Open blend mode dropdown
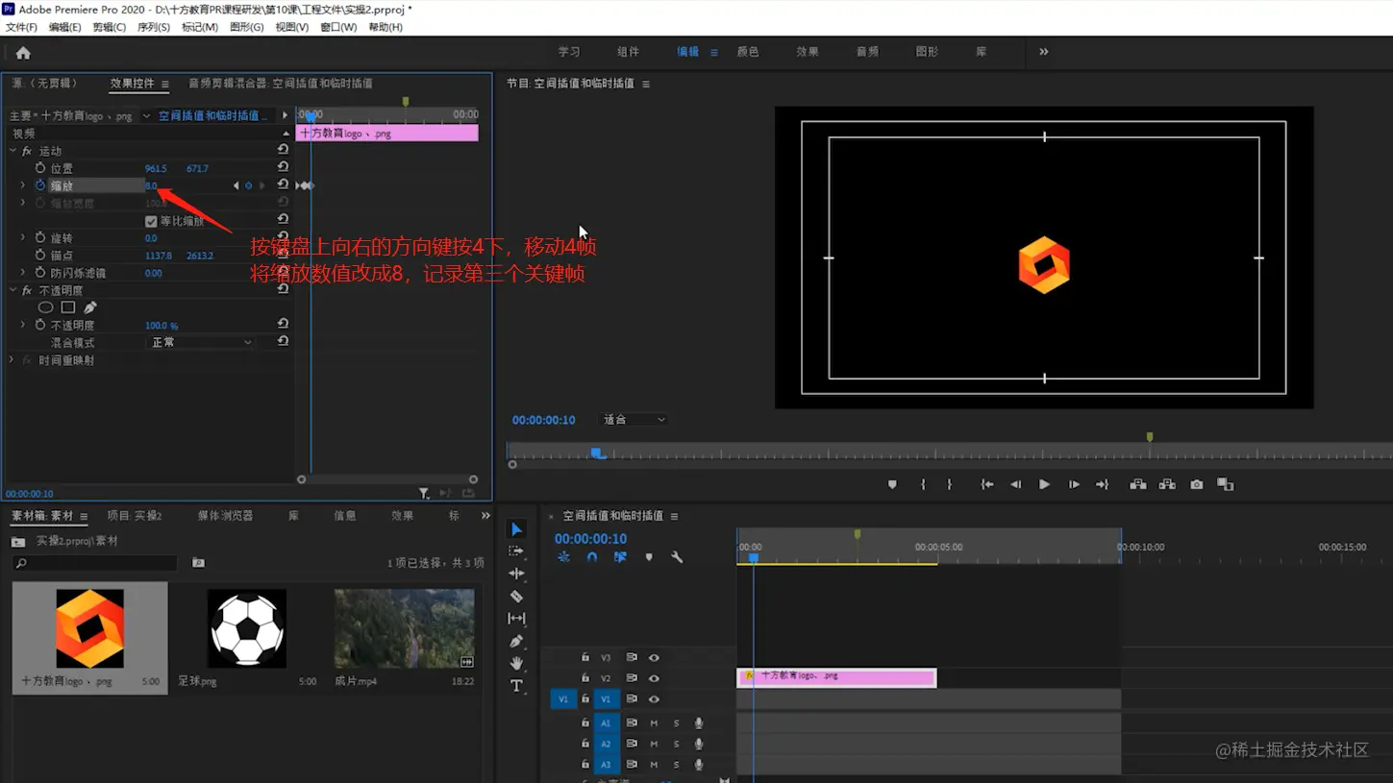 201,343
